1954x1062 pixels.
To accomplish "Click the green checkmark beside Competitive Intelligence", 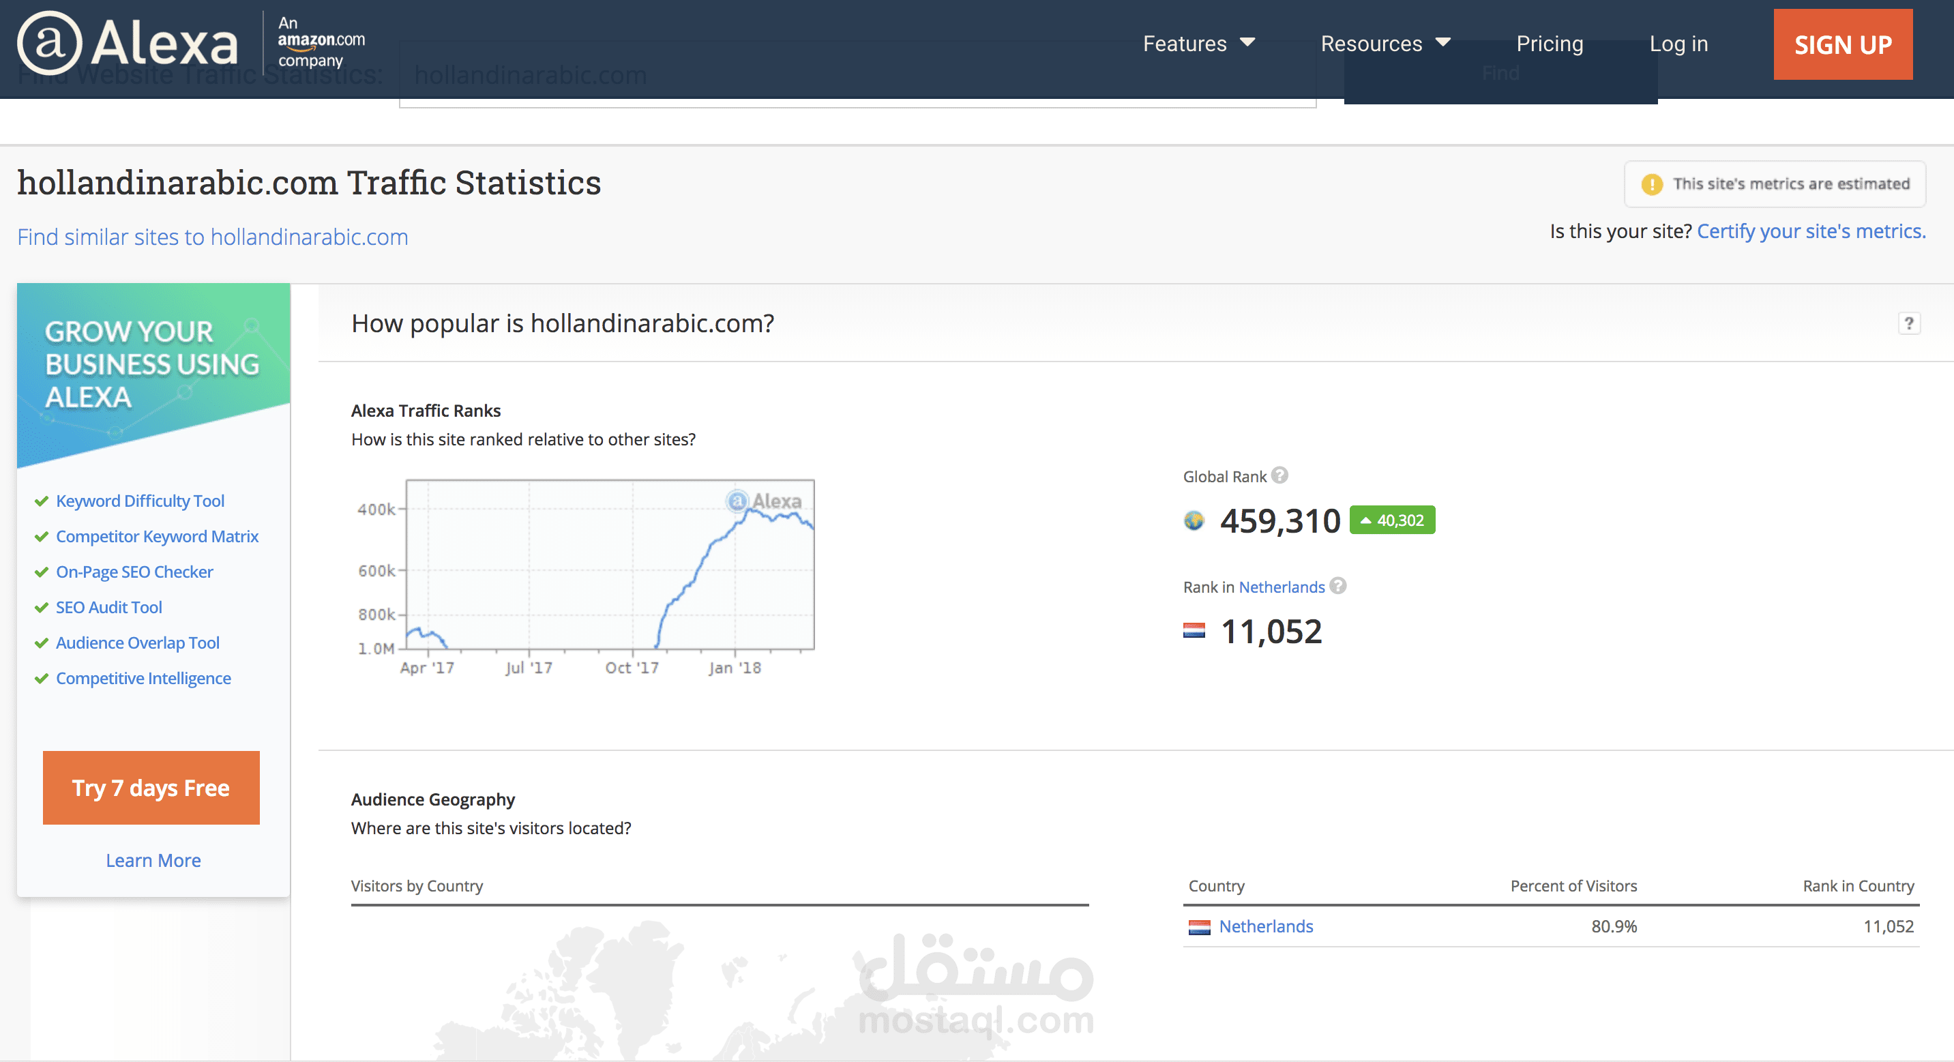I will pyautogui.click(x=42, y=679).
